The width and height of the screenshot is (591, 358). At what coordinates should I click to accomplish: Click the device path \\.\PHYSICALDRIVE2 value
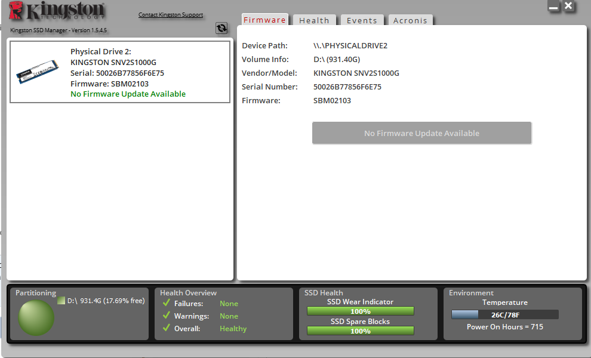tap(350, 46)
